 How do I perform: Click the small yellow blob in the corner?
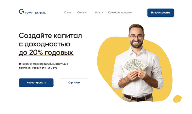[x=177, y=99]
